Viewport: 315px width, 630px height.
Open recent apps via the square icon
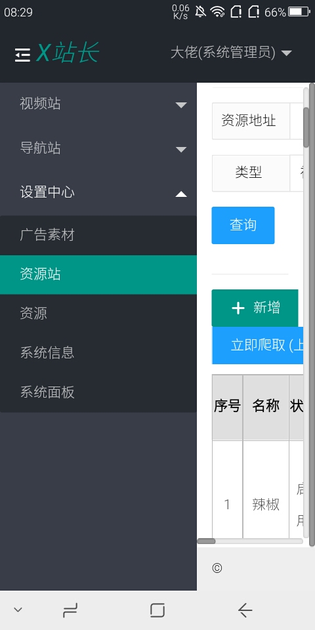pos(157,610)
